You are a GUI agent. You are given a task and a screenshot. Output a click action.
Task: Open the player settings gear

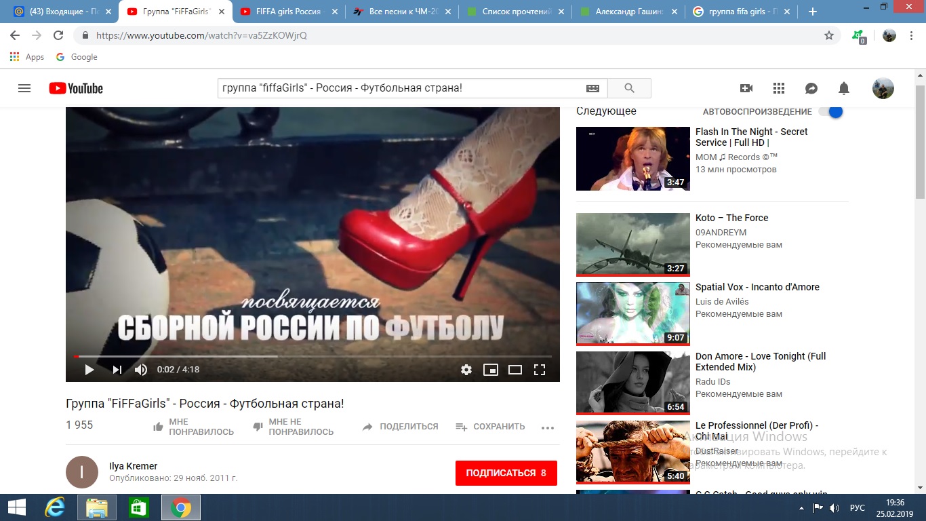pos(466,370)
